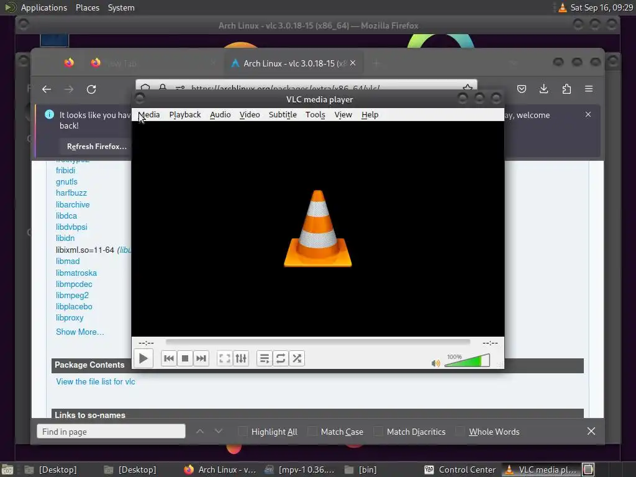The width and height of the screenshot is (636, 477).
Task: Open the libarchive dependency link
Action: point(73,204)
